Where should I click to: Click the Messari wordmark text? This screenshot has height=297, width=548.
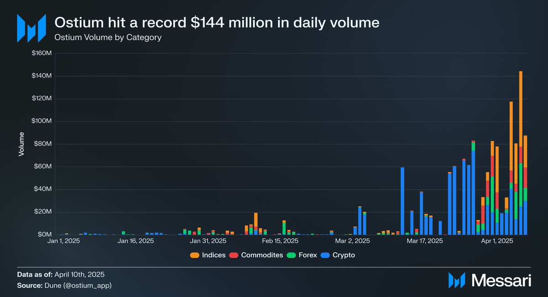pos(501,280)
